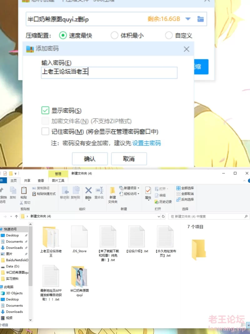This screenshot has width=250, height=334.
Task: Click 反向选择 in the select group
Action: [185, 199]
